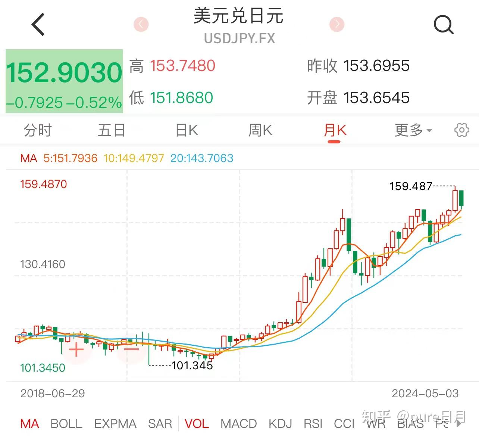Select MA overlay indicator
The width and height of the screenshot is (479, 438).
tap(29, 424)
